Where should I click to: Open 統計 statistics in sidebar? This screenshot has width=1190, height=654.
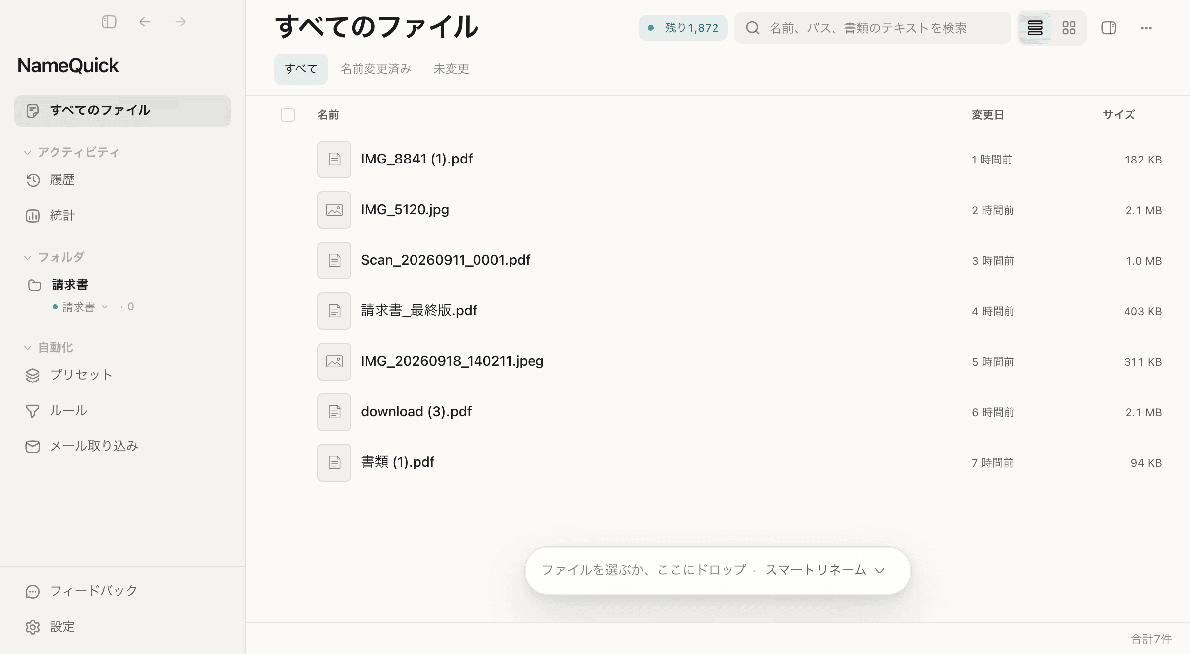[x=122, y=216]
